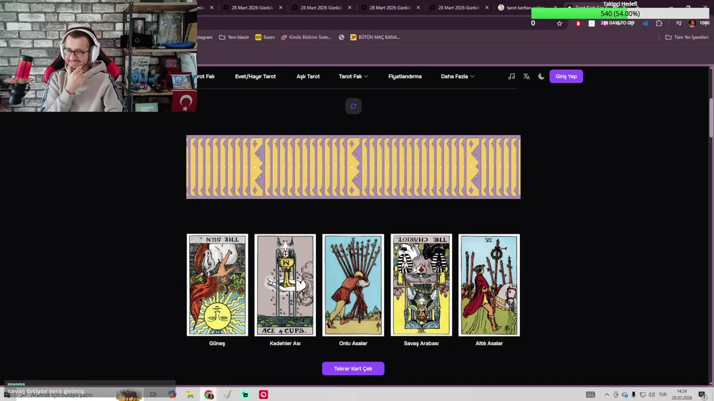Click the Altılı Asalar card label
714x401 pixels.
click(x=489, y=343)
